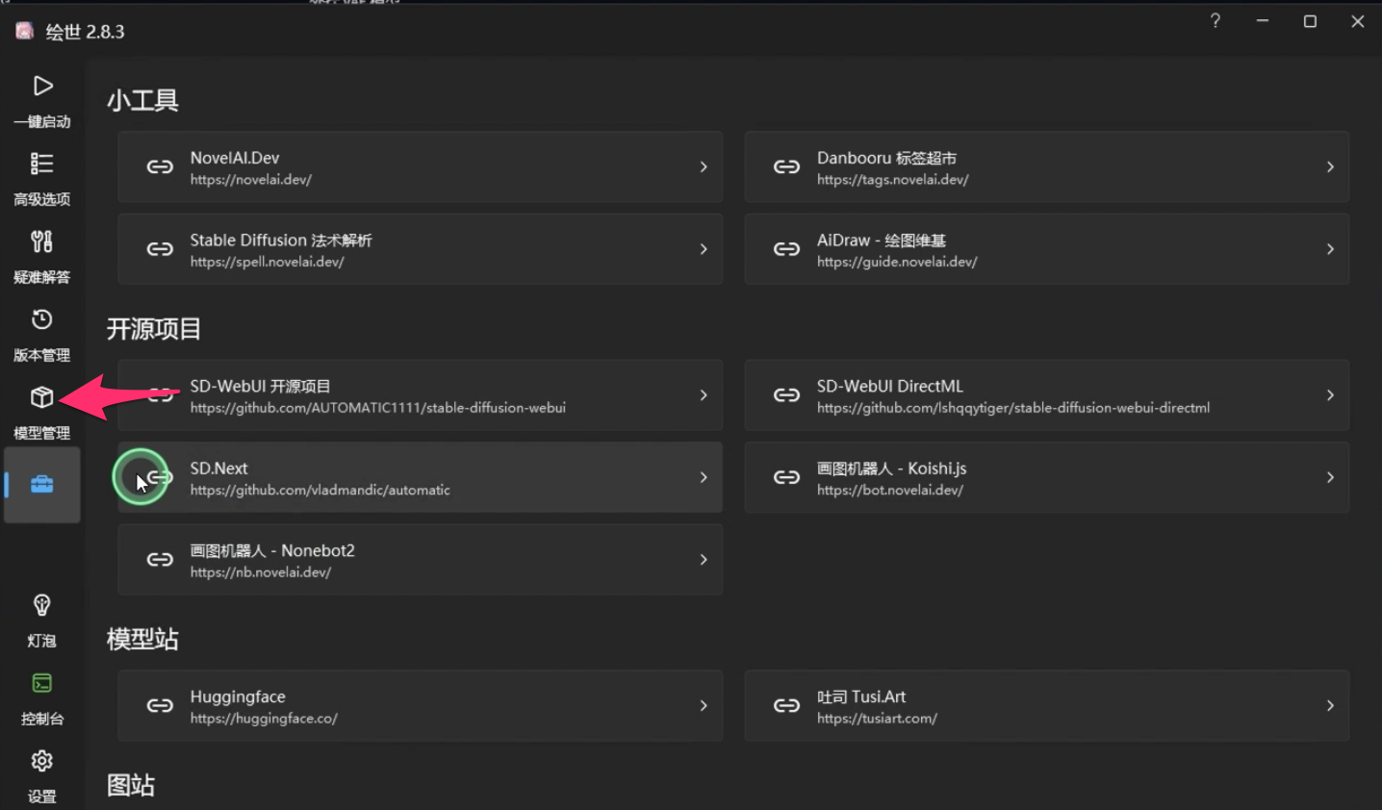Open the Danbooru 标签超市 title

coord(886,158)
